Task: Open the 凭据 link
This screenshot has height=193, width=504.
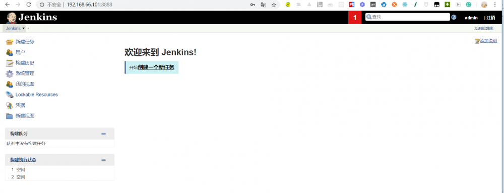Action: [20, 105]
